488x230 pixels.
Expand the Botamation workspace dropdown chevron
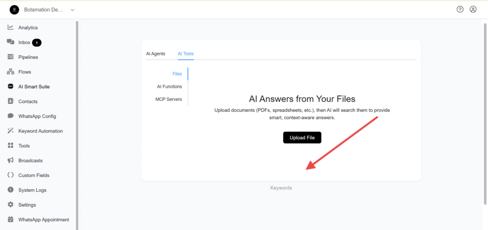72,10
